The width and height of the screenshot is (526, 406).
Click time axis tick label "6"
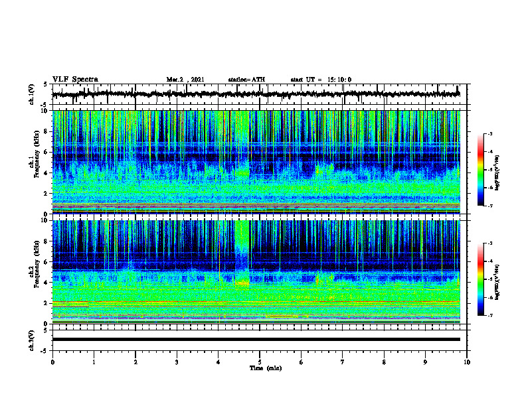coord(302,362)
